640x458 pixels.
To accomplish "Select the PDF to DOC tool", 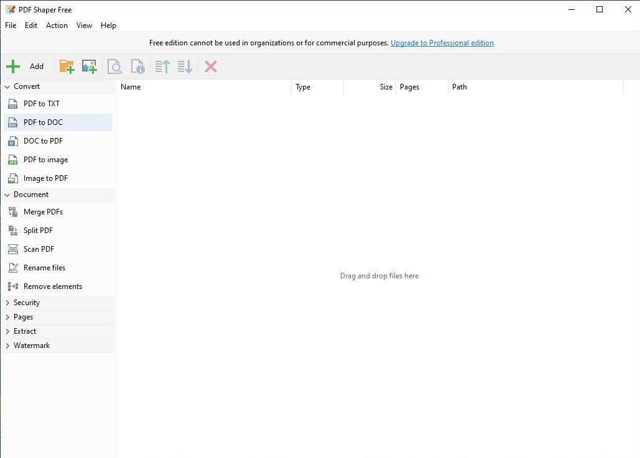I will (x=58, y=122).
